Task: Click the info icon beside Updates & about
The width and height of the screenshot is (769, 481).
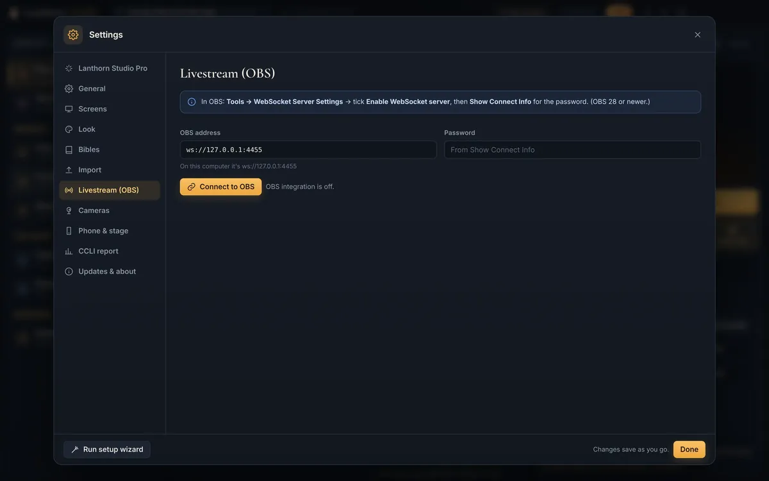Action: (69, 271)
